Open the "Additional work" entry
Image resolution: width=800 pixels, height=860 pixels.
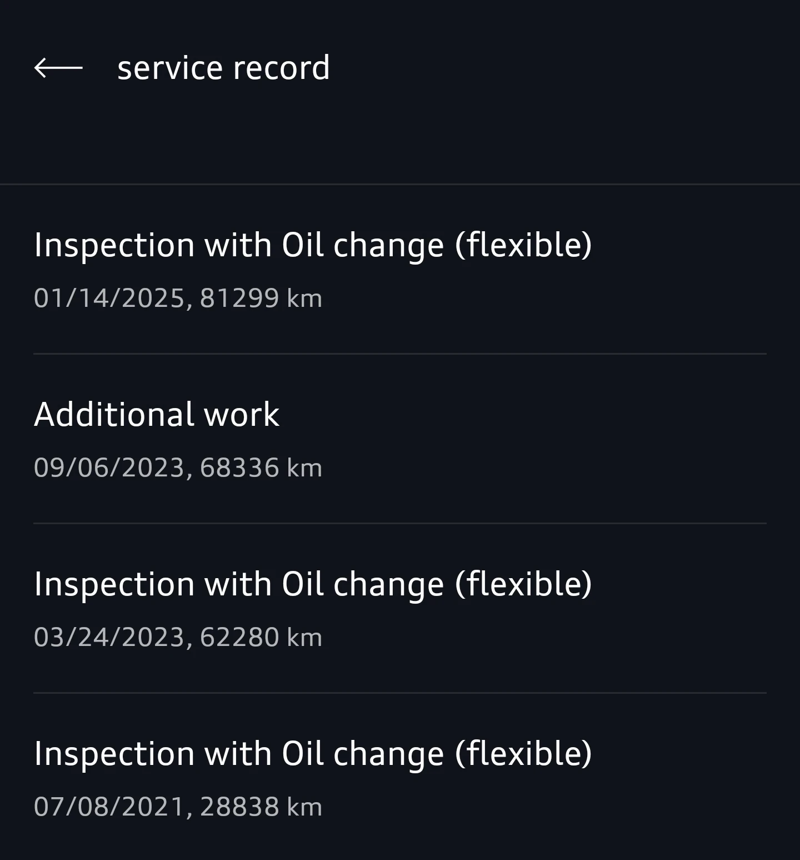pos(157,414)
